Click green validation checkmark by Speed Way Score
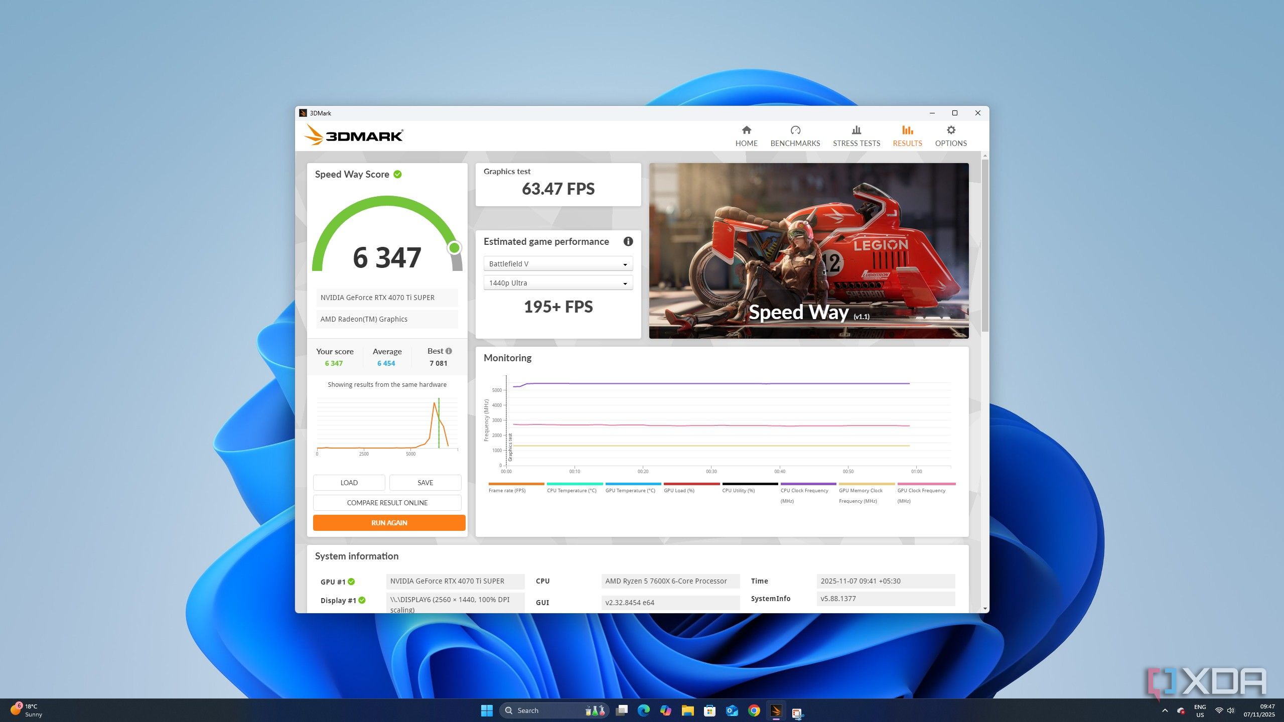This screenshot has height=722, width=1284. pyautogui.click(x=397, y=175)
